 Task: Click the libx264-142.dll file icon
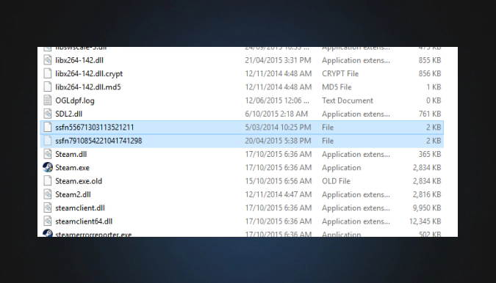point(48,60)
